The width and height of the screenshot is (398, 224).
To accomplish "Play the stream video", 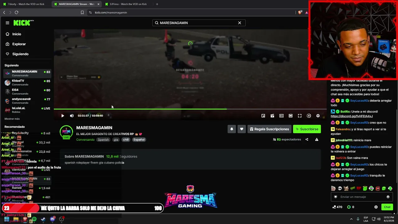I will [x=62, y=116].
